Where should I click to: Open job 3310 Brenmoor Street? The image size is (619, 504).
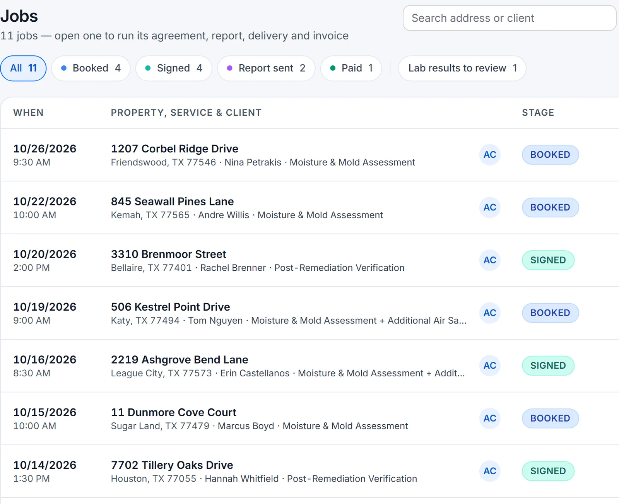pyautogui.click(x=168, y=255)
